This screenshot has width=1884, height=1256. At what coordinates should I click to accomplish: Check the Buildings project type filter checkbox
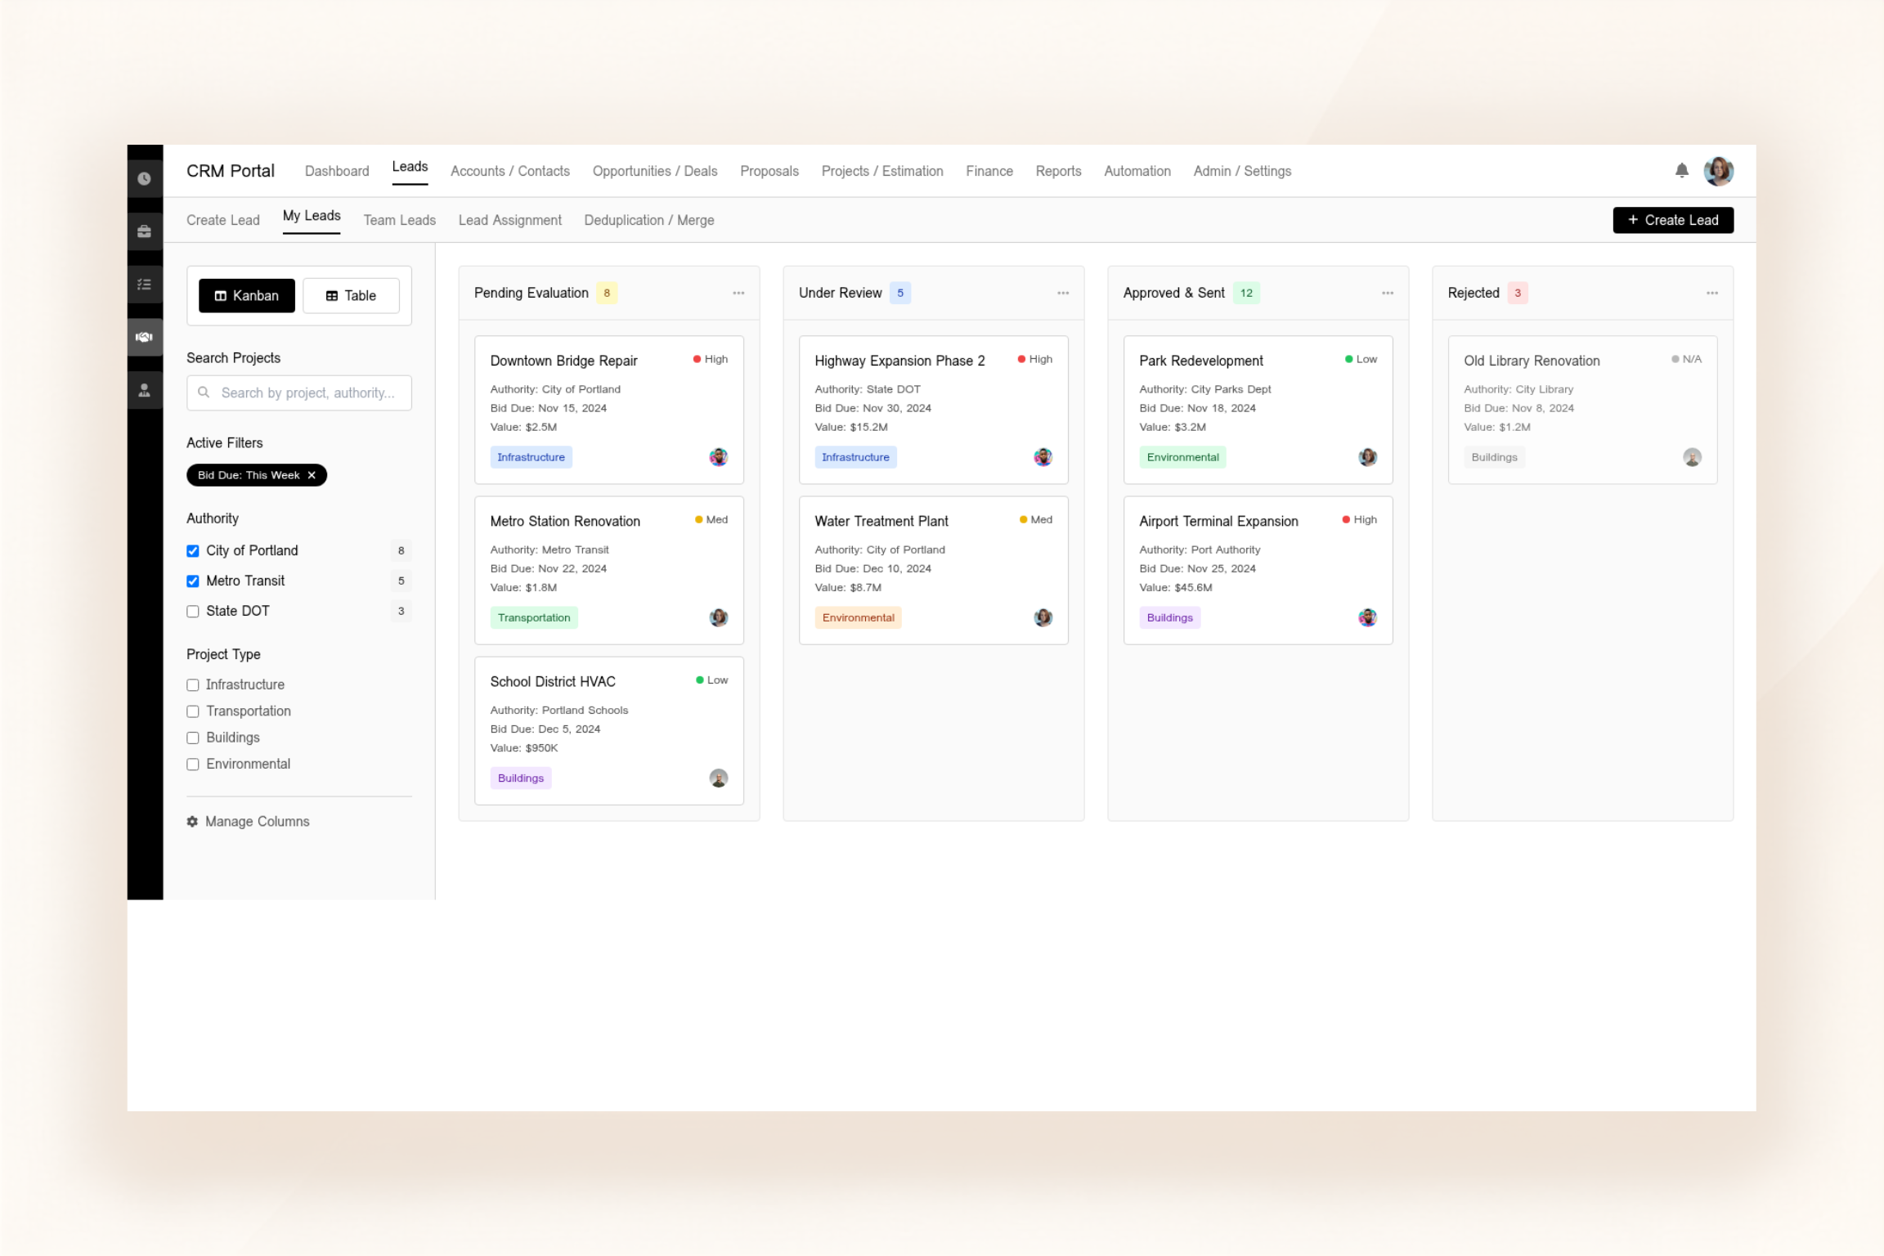193,738
